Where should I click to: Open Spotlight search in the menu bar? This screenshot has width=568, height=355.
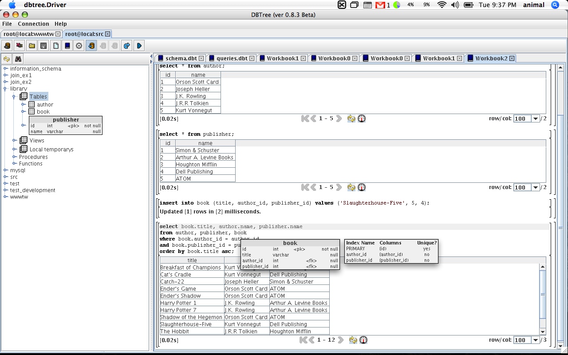[x=555, y=5]
